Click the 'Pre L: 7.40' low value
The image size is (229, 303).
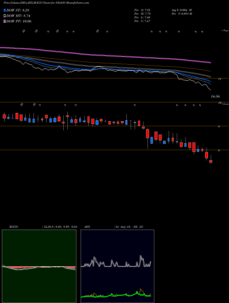[x=142, y=17]
